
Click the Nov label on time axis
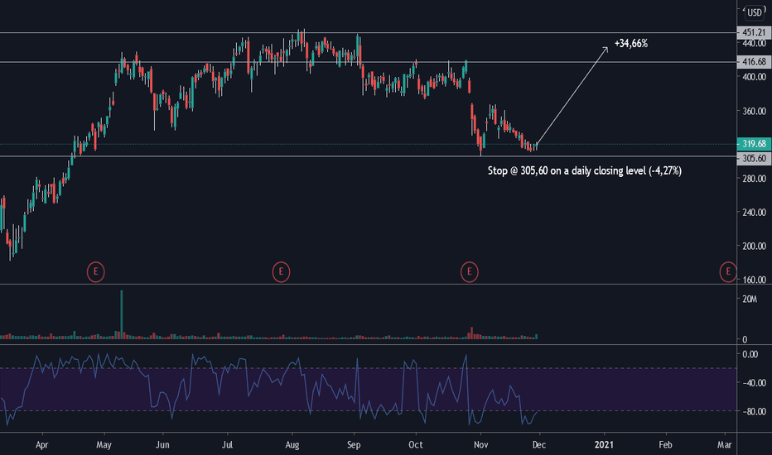click(481, 445)
